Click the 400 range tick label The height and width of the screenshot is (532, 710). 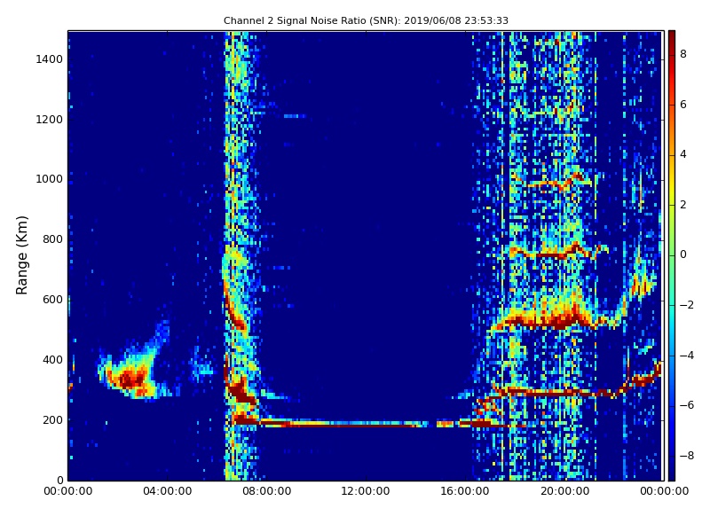[x=52, y=360]
